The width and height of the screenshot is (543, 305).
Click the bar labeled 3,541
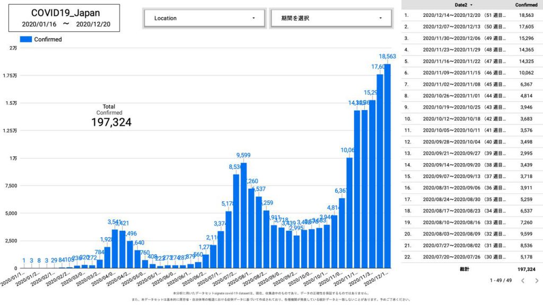click(x=115, y=248)
